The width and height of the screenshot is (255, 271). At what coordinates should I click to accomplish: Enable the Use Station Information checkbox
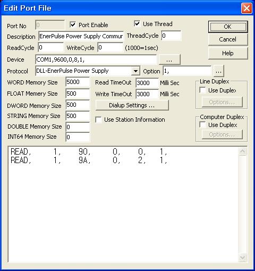pyautogui.click(x=98, y=120)
